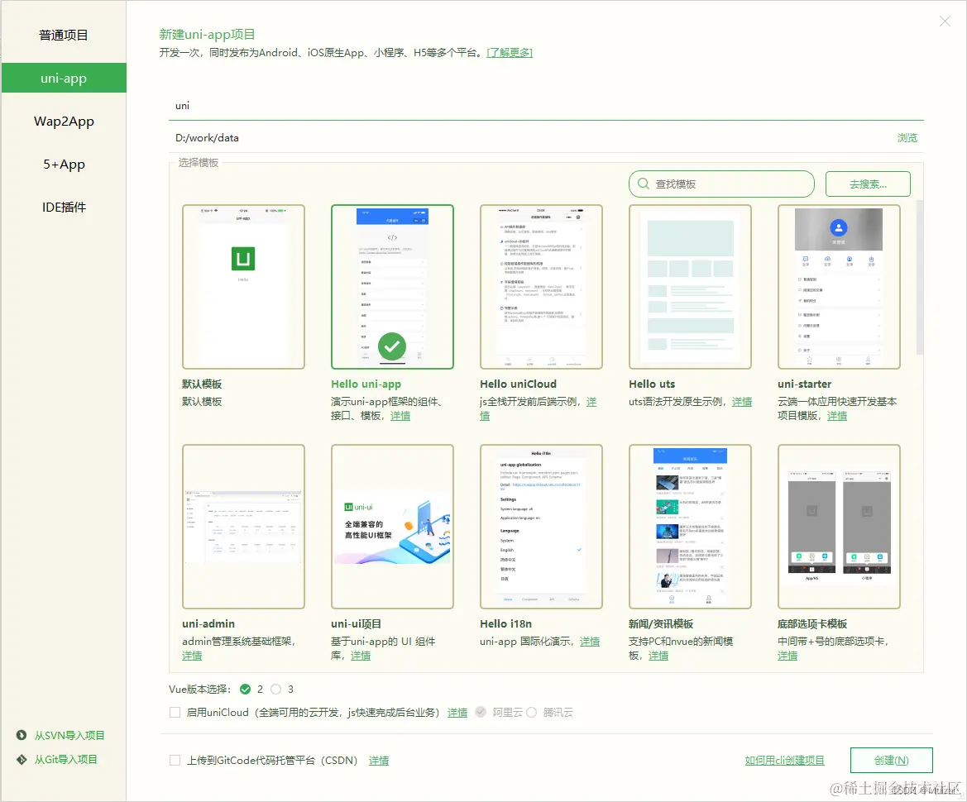Select the 普通项目 project type tab
This screenshot has height=802, width=967.
[64, 35]
